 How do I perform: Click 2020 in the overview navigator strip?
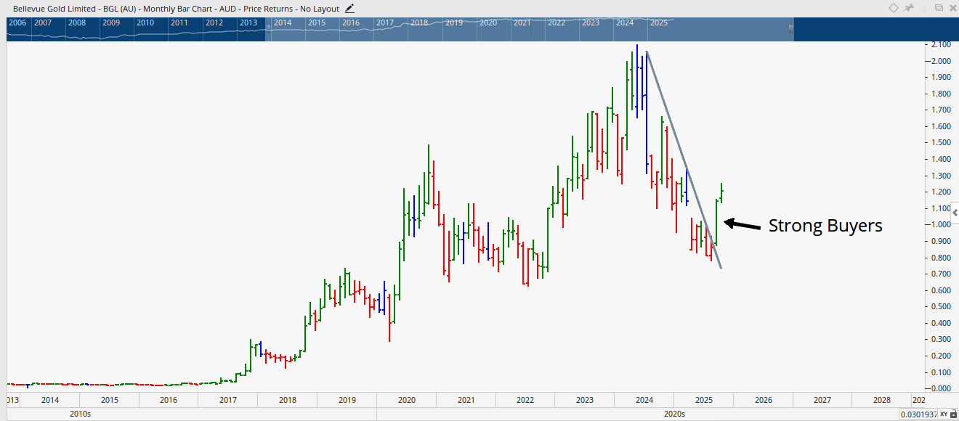[x=487, y=23]
